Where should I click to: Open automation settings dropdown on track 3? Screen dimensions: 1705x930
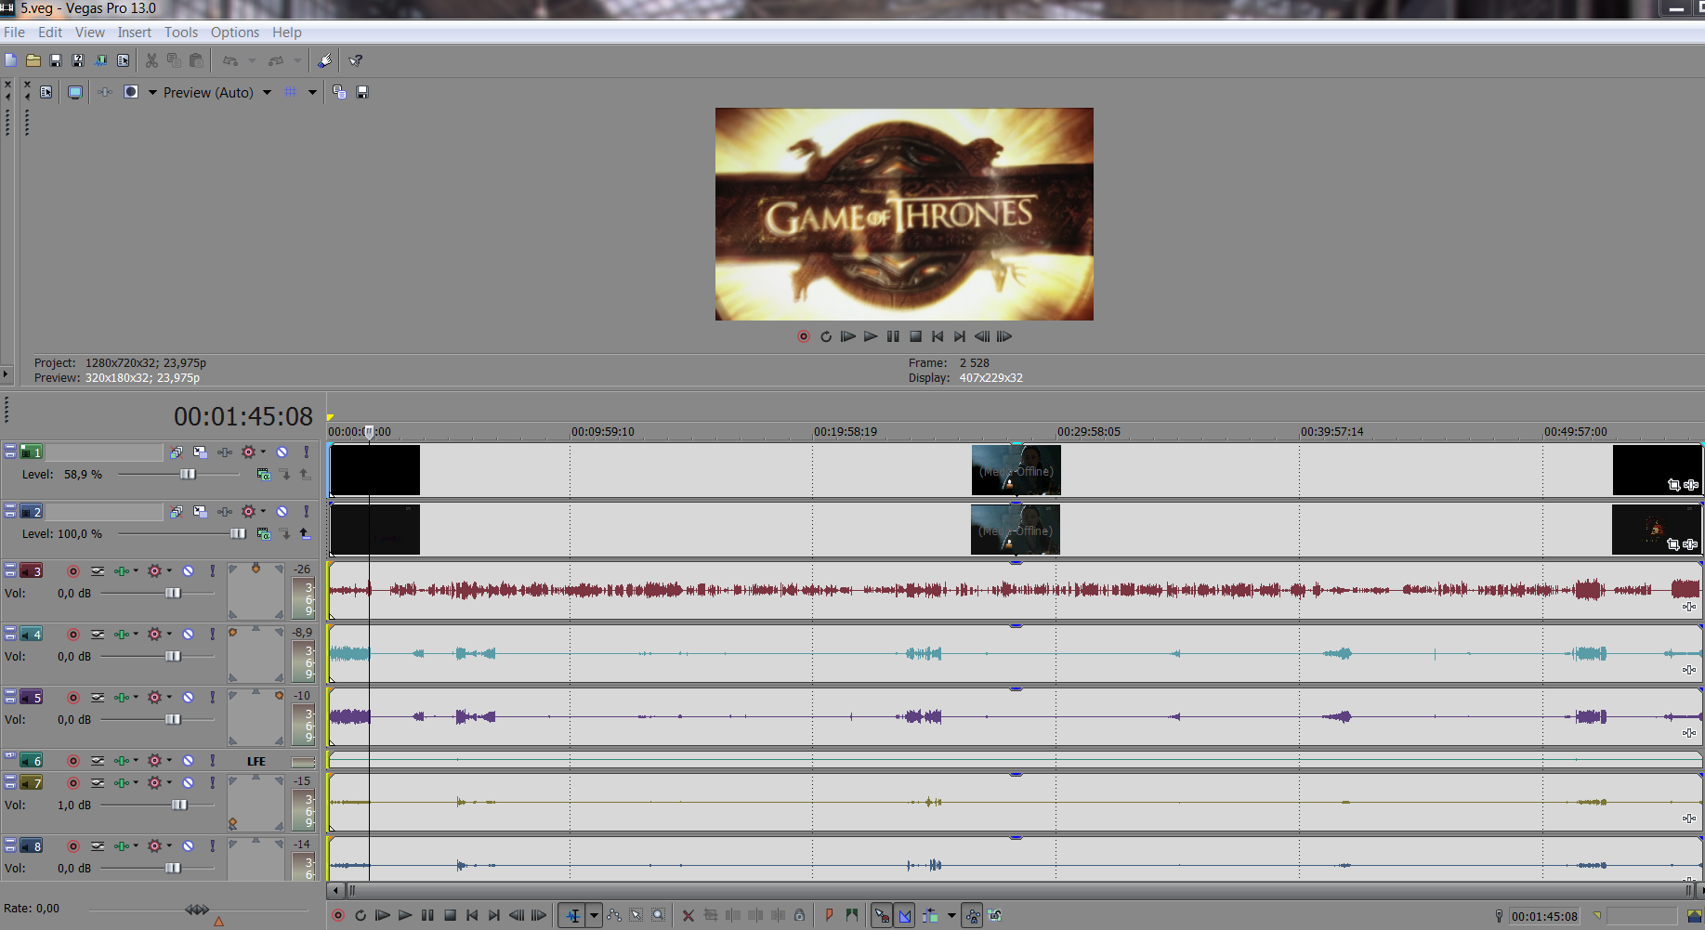point(169,570)
